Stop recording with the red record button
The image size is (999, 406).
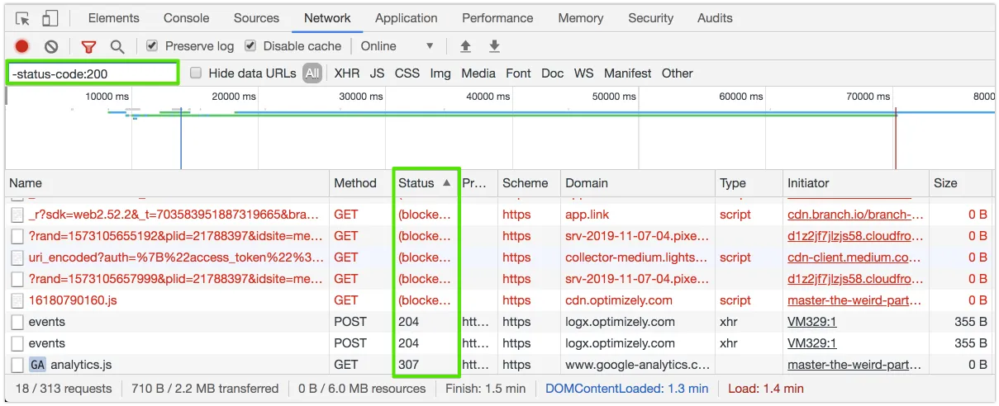pyautogui.click(x=22, y=47)
